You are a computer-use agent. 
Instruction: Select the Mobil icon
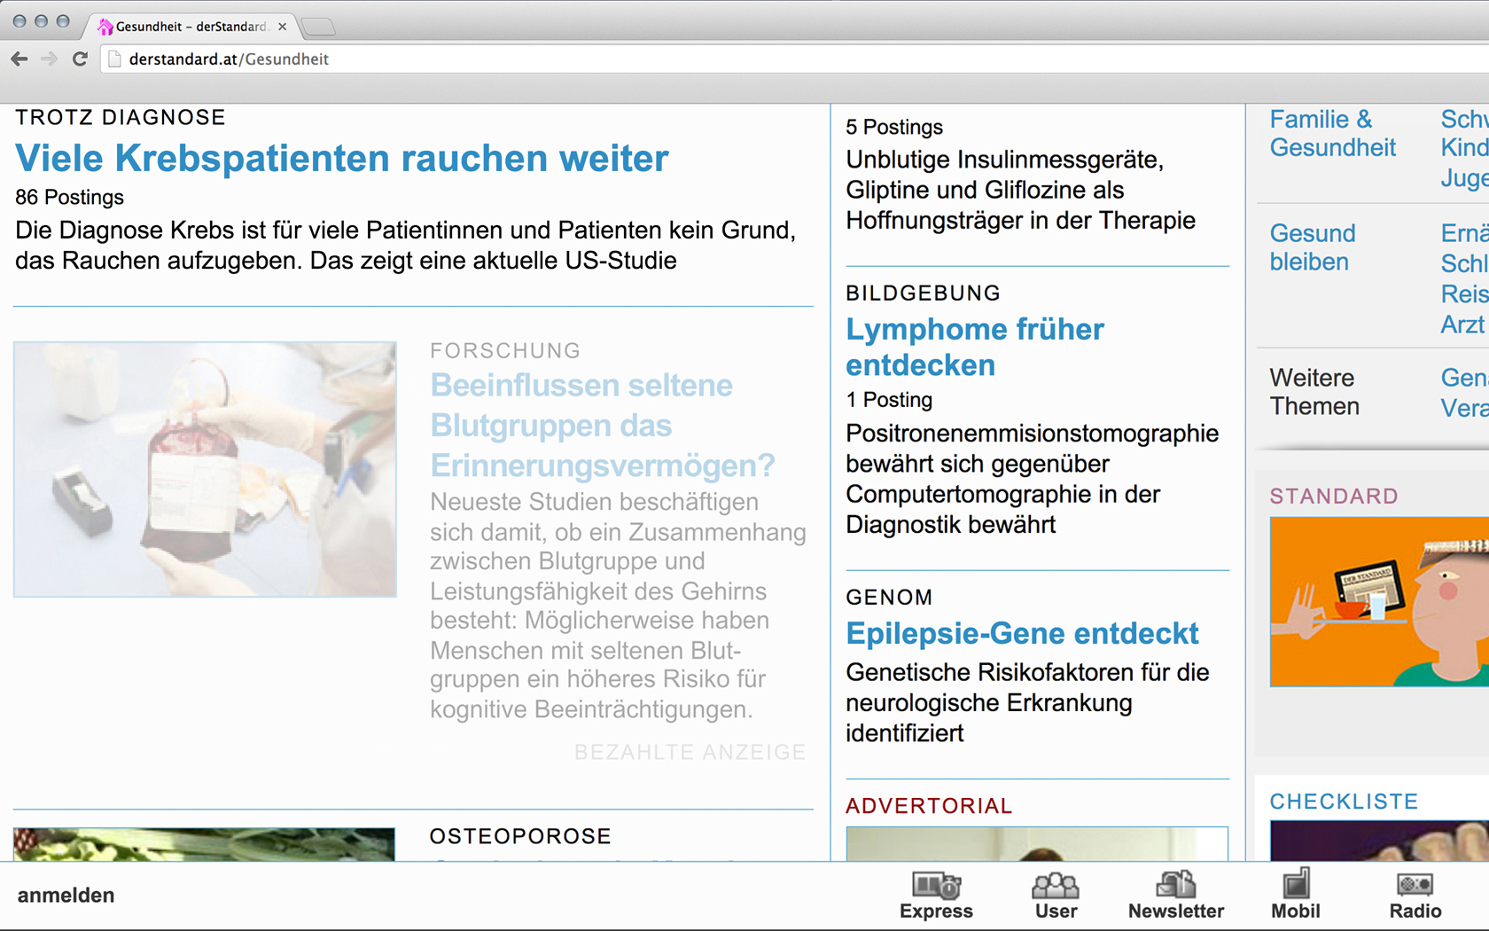pyautogui.click(x=1295, y=894)
